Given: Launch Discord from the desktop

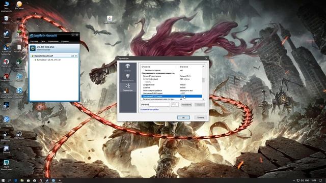Looking at the screenshot, I should click(6, 149).
